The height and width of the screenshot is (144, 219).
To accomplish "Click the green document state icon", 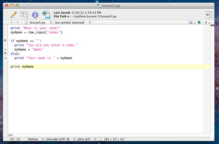I will (199, 22).
